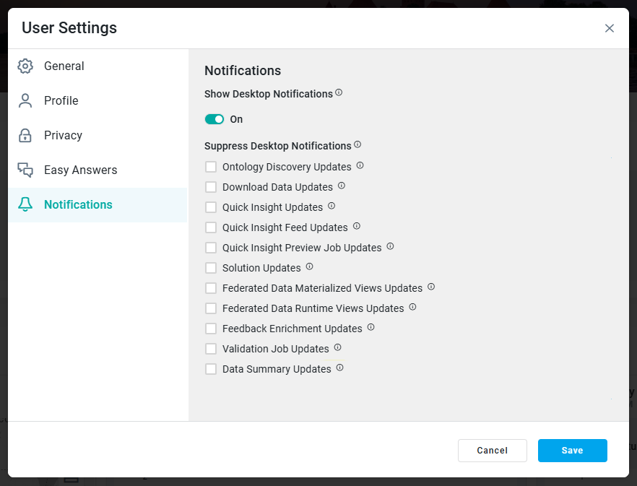
Task: Click the Notifications bell icon
Action: [25, 205]
